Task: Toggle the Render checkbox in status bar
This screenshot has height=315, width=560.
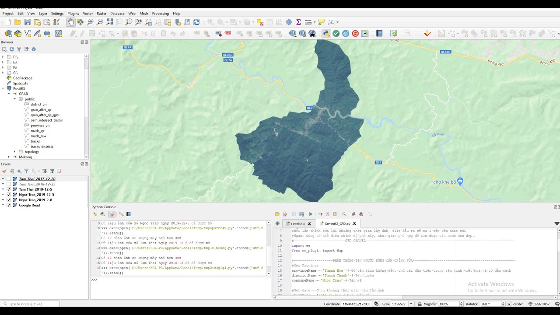Action: point(510,304)
